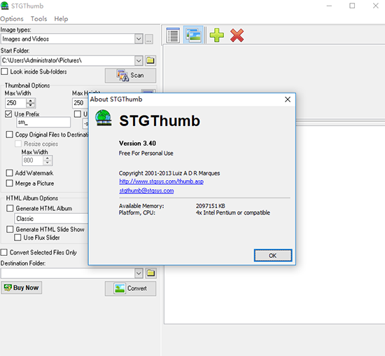Viewport: 385px width, 356px height.
Task: Click the Convert button
Action: click(x=130, y=289)
